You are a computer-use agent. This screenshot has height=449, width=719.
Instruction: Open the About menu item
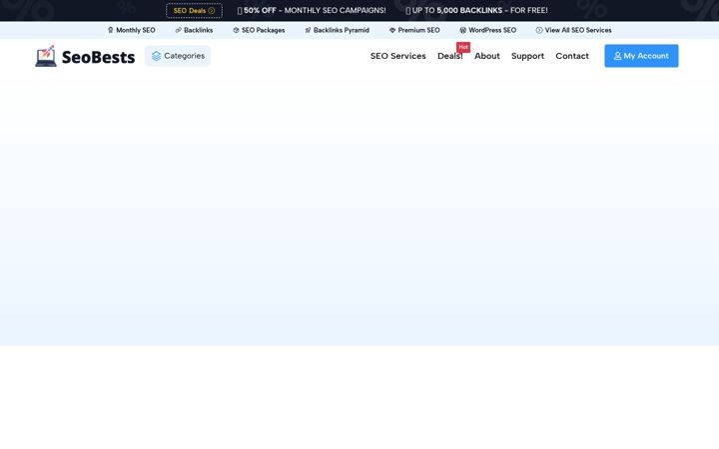tap(487, 56)
